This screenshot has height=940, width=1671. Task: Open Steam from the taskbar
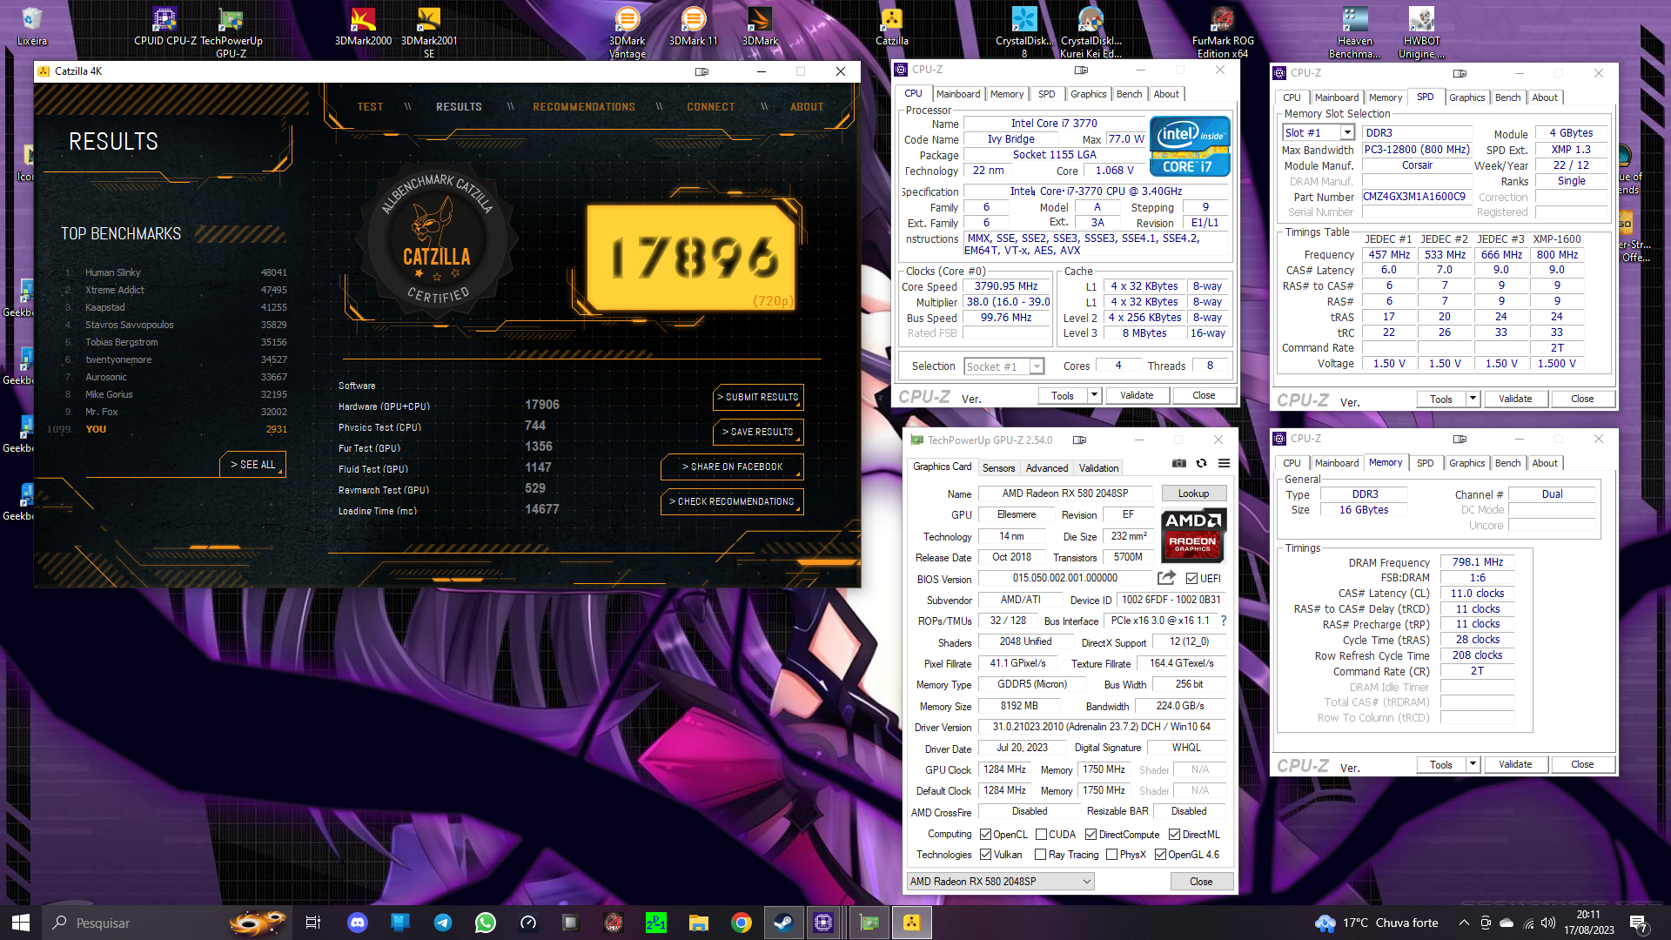point(783,923)
